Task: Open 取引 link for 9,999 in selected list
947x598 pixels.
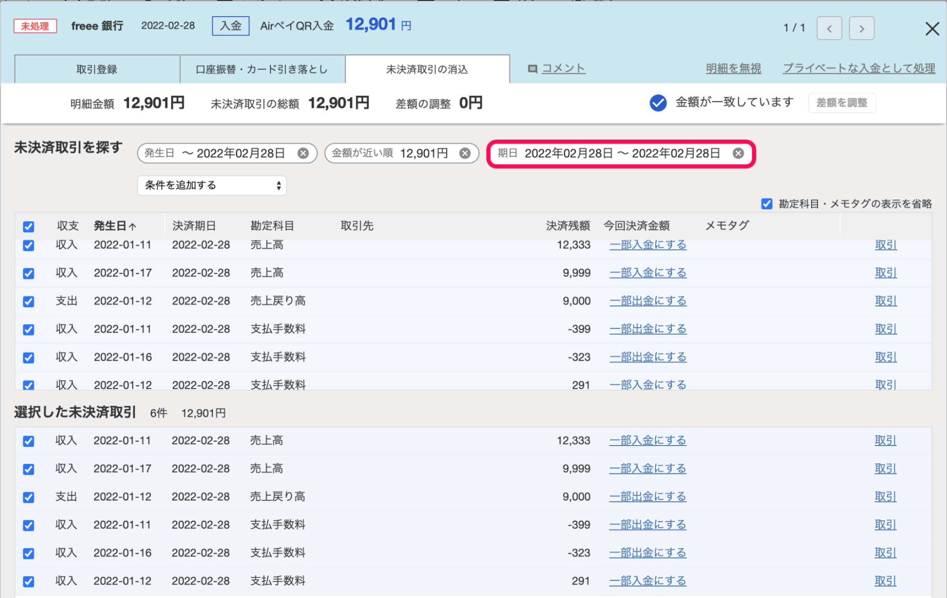Action: [885, 468]
